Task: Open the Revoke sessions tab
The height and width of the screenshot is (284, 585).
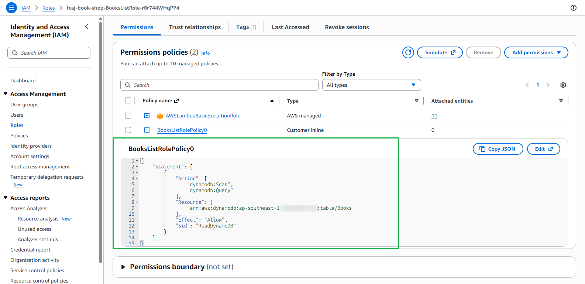Action: tap(347, 27)
